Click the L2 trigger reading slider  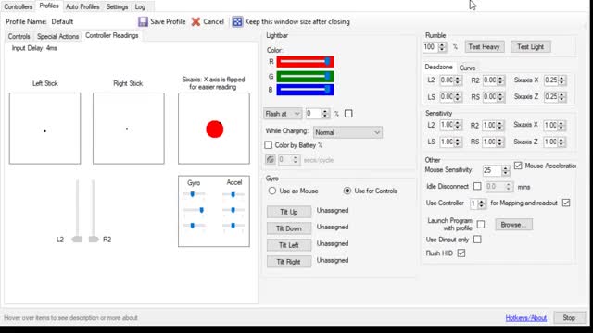77,212
